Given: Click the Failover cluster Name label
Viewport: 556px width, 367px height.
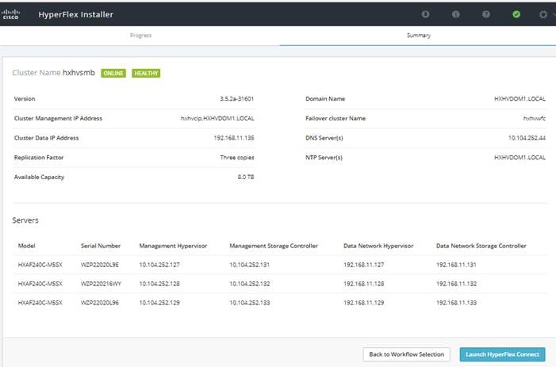Looking at the screenshot, I should coord(336,118).
